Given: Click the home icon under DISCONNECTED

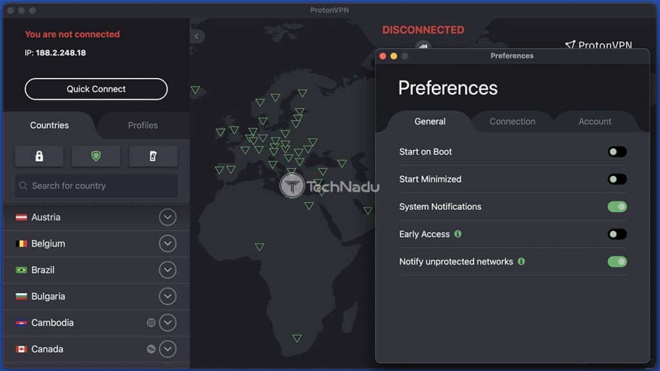Looking at the screenshot, I should (x=423, y=46).
